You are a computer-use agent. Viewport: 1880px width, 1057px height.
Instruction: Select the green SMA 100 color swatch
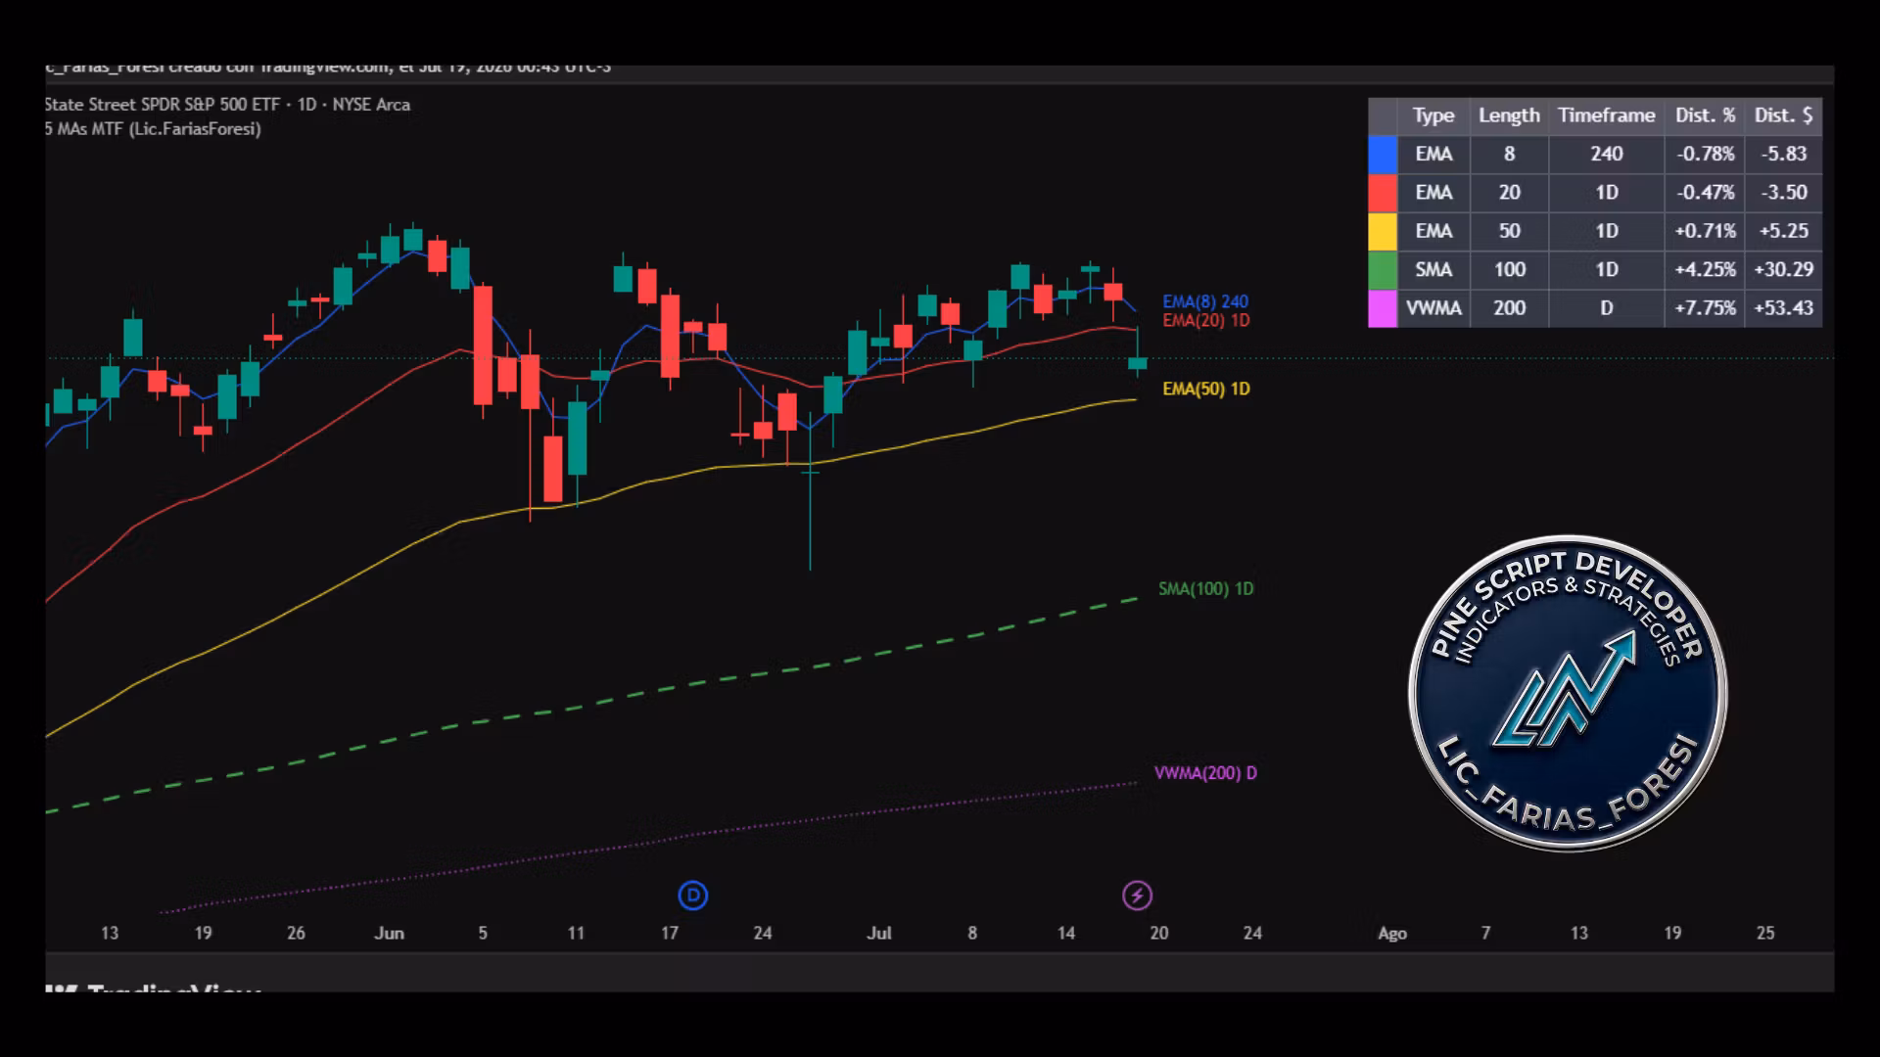(x=1383, y=269)
